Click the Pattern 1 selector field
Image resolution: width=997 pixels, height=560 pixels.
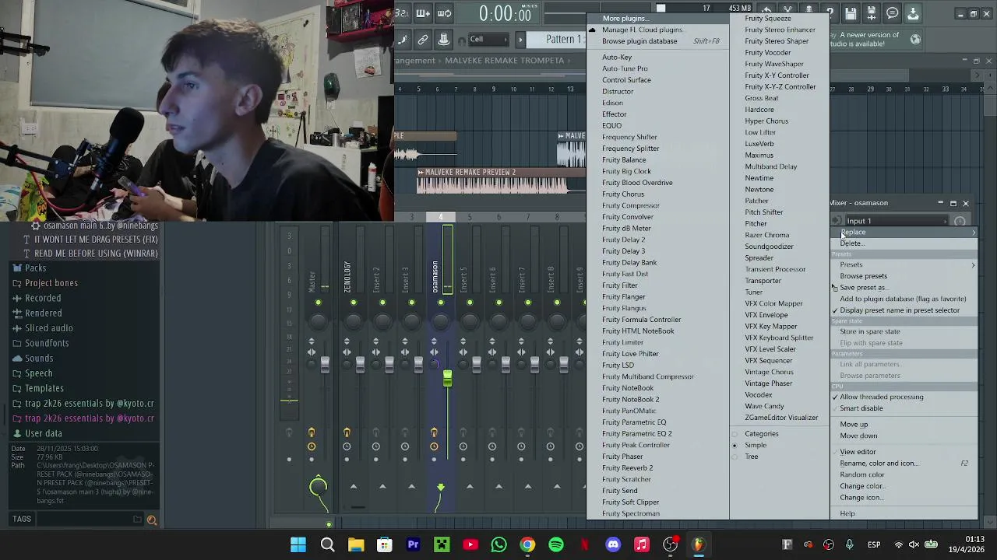pos(557,40)
